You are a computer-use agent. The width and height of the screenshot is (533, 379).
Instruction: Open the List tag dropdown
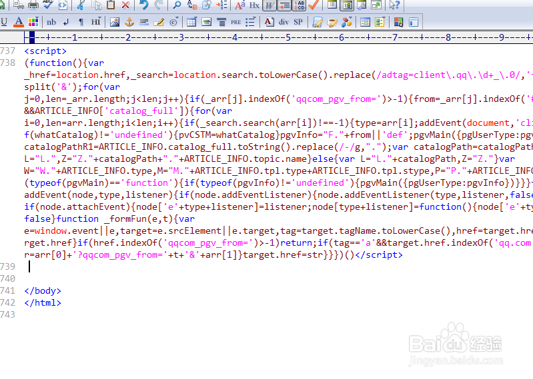(x=251, y=22)
